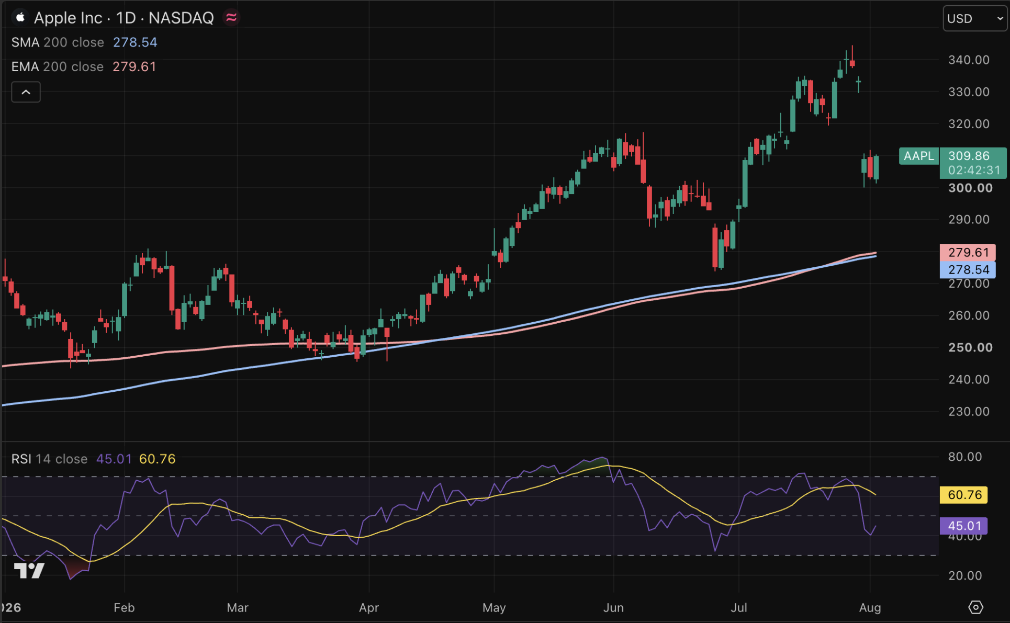Collapse the indicator legend with the chevron button
Screen dimensions: 1010x623
(26, 93)
